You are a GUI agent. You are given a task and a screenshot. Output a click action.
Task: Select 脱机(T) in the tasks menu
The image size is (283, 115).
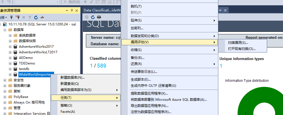[169, 6]
